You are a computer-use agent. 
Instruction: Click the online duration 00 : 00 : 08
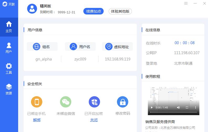(185, 43)
